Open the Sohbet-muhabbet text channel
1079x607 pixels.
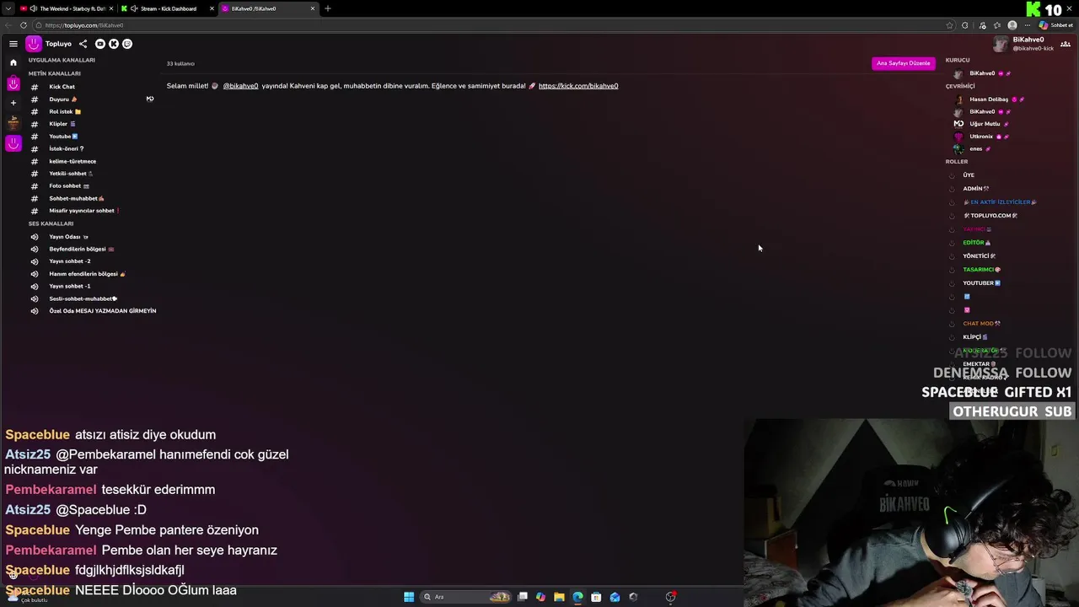77,199
